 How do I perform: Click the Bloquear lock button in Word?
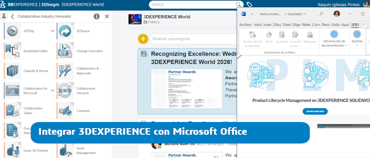click(310, 38)
